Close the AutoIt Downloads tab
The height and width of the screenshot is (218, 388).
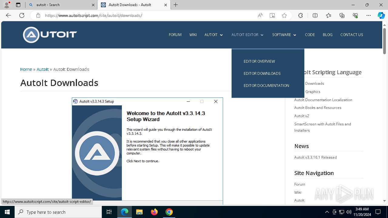coord(166,5)
